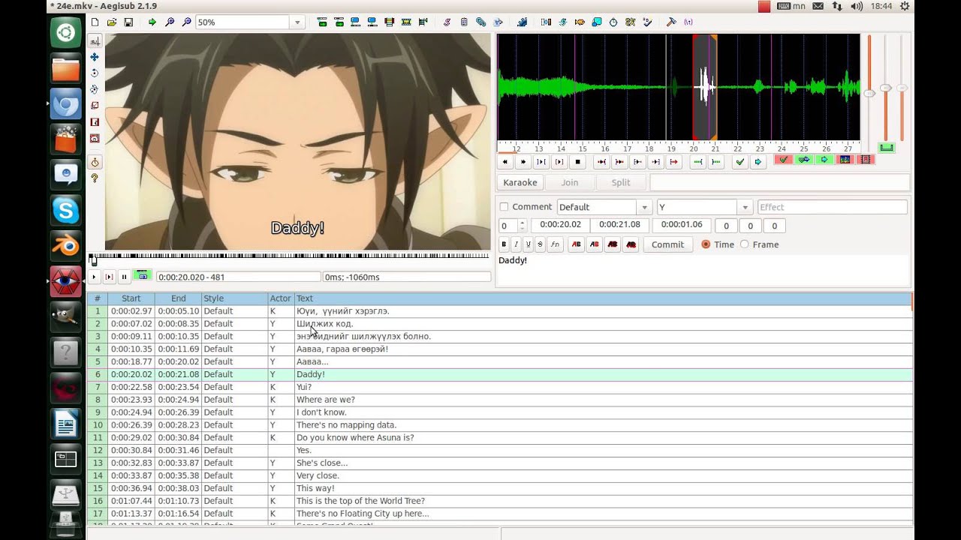Click the start time field 0:00:20.02
The image size is (961, 540).
[560, 225]
